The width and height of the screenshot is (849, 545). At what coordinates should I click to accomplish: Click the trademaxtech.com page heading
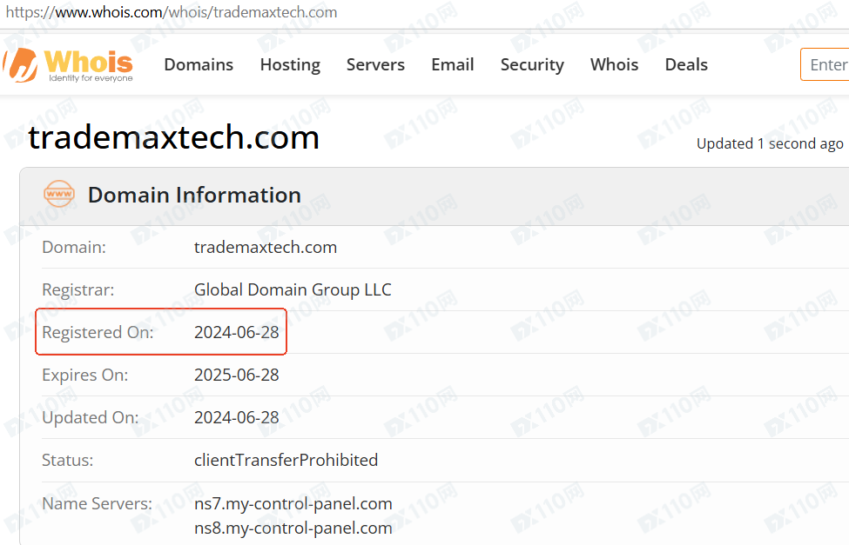click(174, 137)
